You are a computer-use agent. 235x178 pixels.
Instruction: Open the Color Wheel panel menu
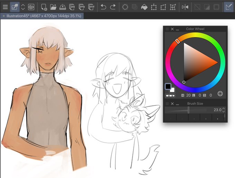point(167,29)
